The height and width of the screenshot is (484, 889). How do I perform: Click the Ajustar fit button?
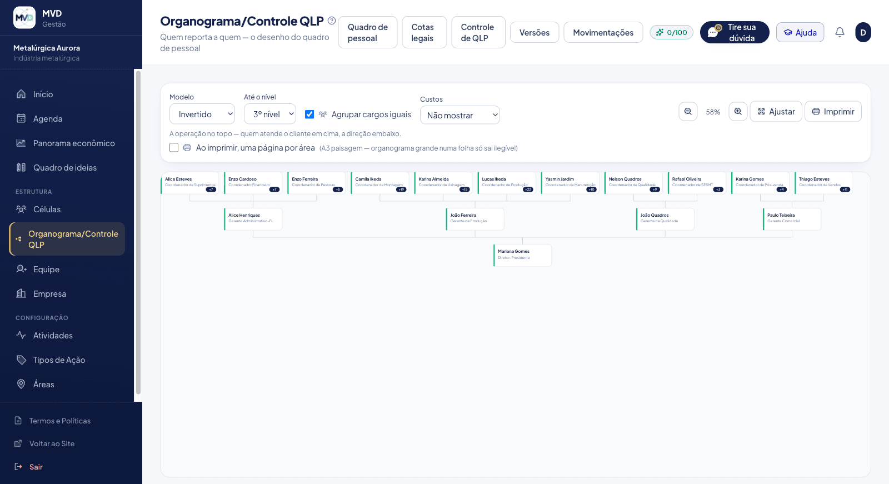click(x=776, y=111)
